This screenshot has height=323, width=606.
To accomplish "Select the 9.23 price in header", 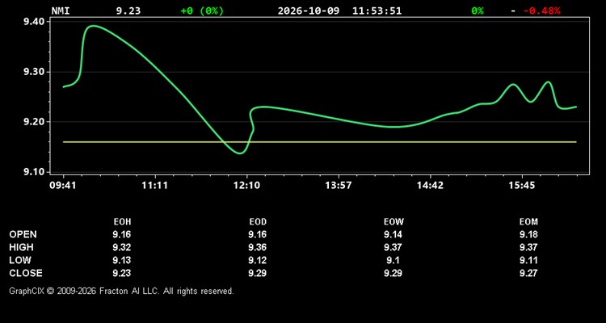I will tap(128, 10).
